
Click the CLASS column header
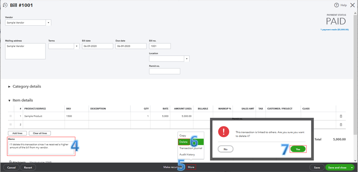pyautogui.click(x=306, y=108)
